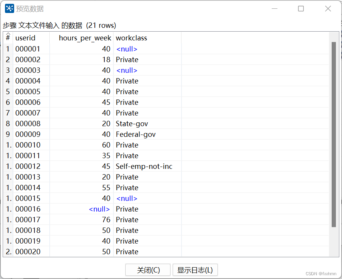
Task: Click the 关闭(C) button to close the preview
Action: pyautogui.click(x=147, y=270)
